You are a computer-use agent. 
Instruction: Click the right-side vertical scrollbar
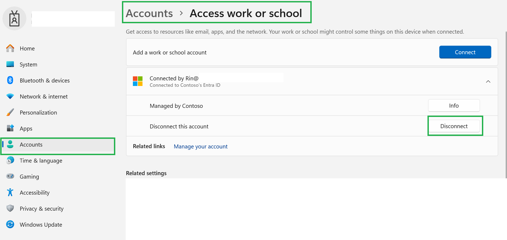click(x=506, y=105)
